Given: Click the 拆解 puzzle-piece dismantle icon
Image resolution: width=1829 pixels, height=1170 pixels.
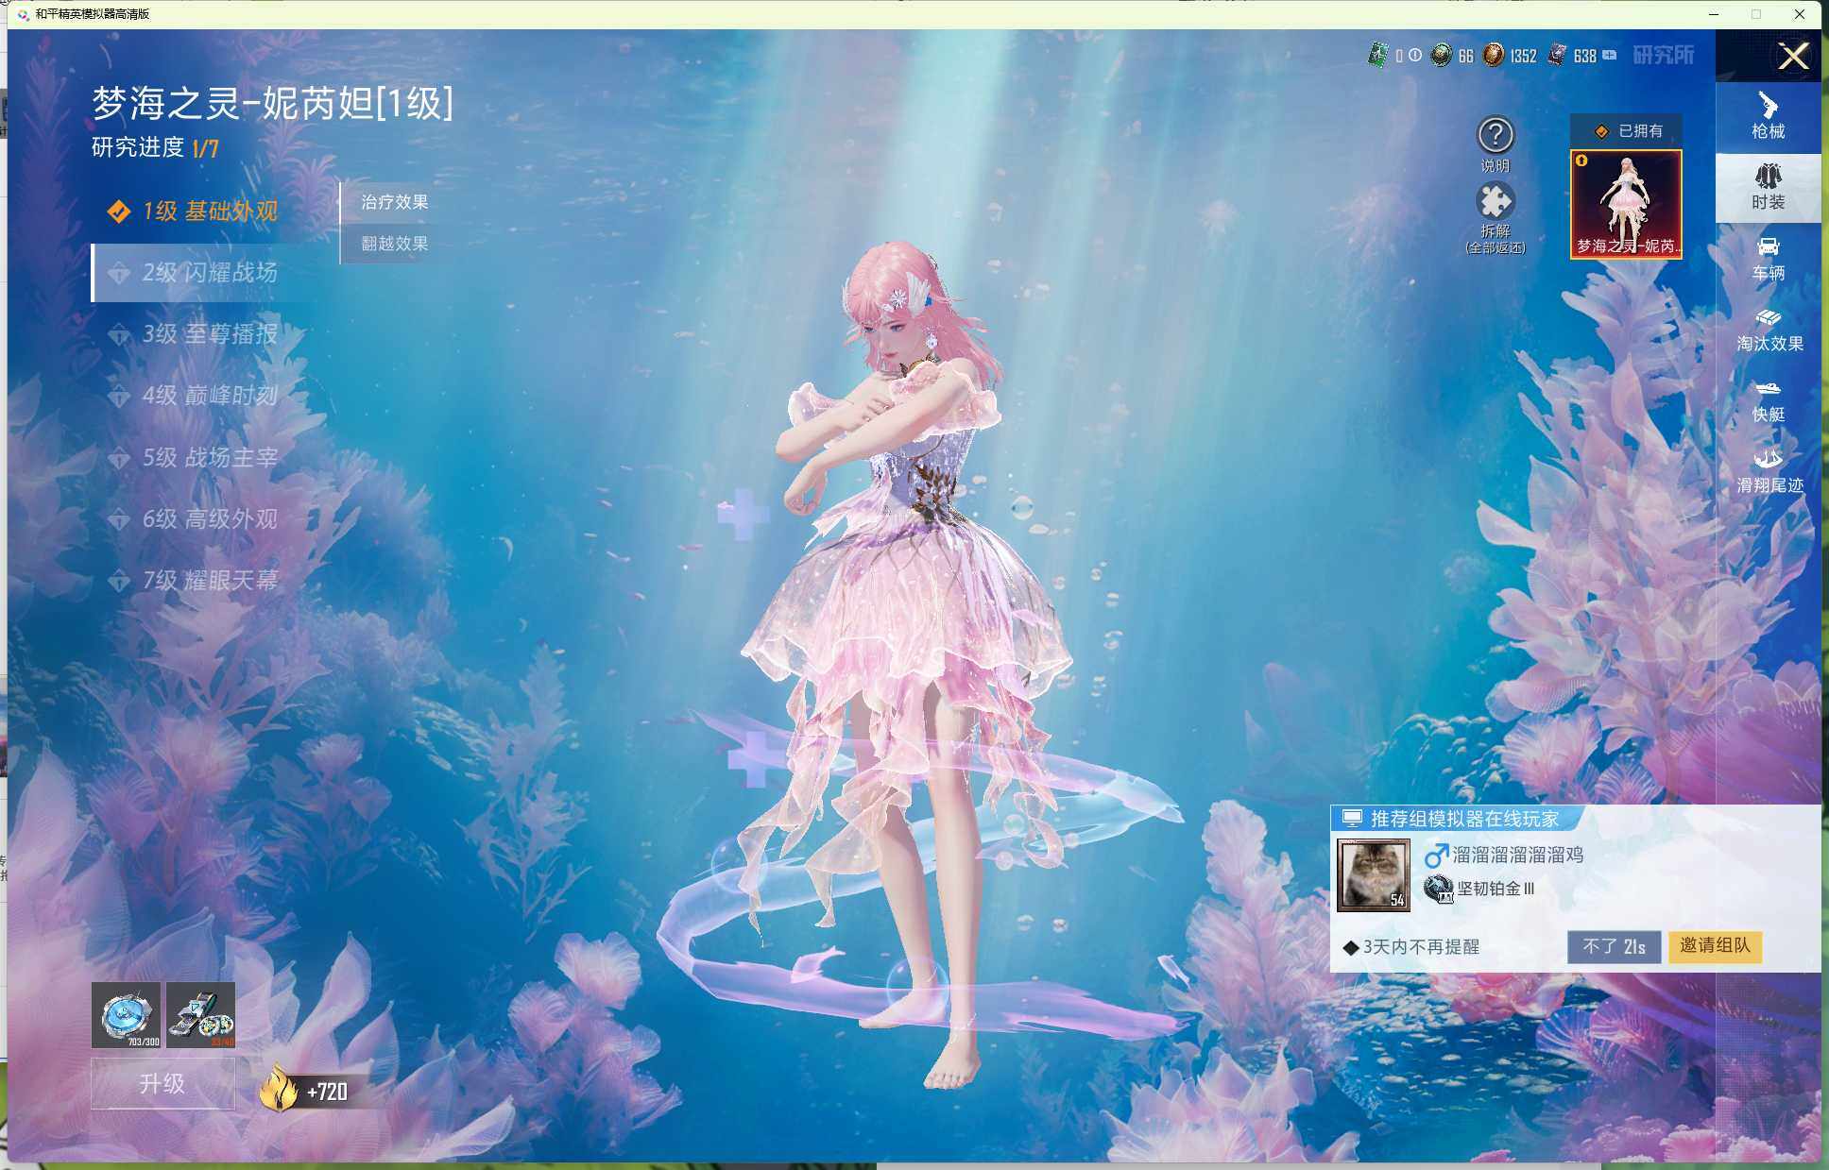Looking at the screenshot, I should tap(1495, 202).
